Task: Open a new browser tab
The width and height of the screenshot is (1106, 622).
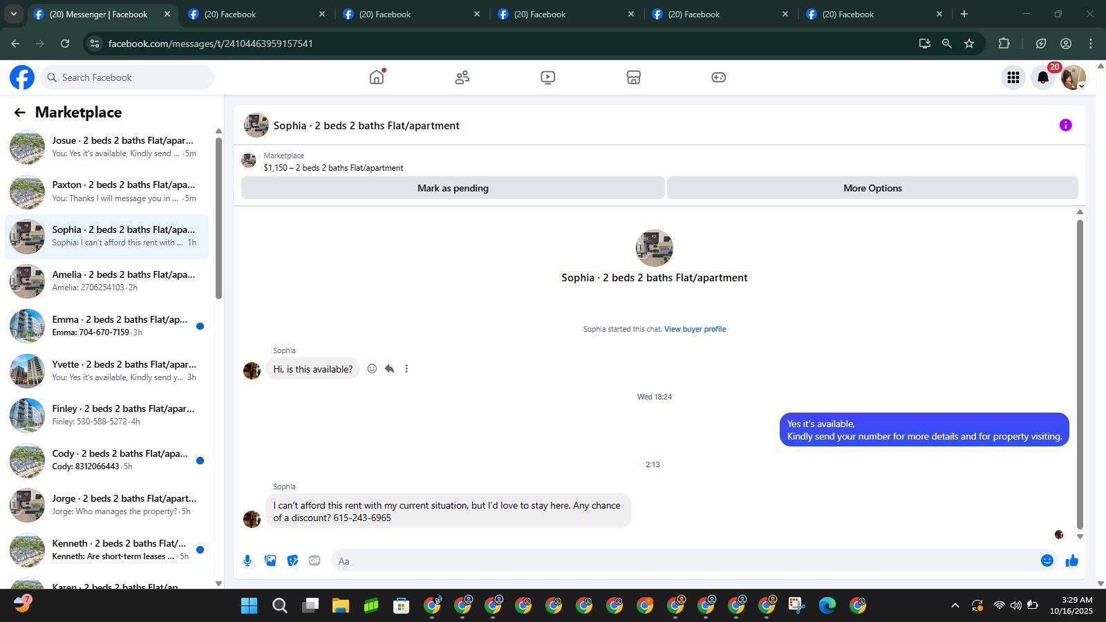Action: tap(964, 14)
